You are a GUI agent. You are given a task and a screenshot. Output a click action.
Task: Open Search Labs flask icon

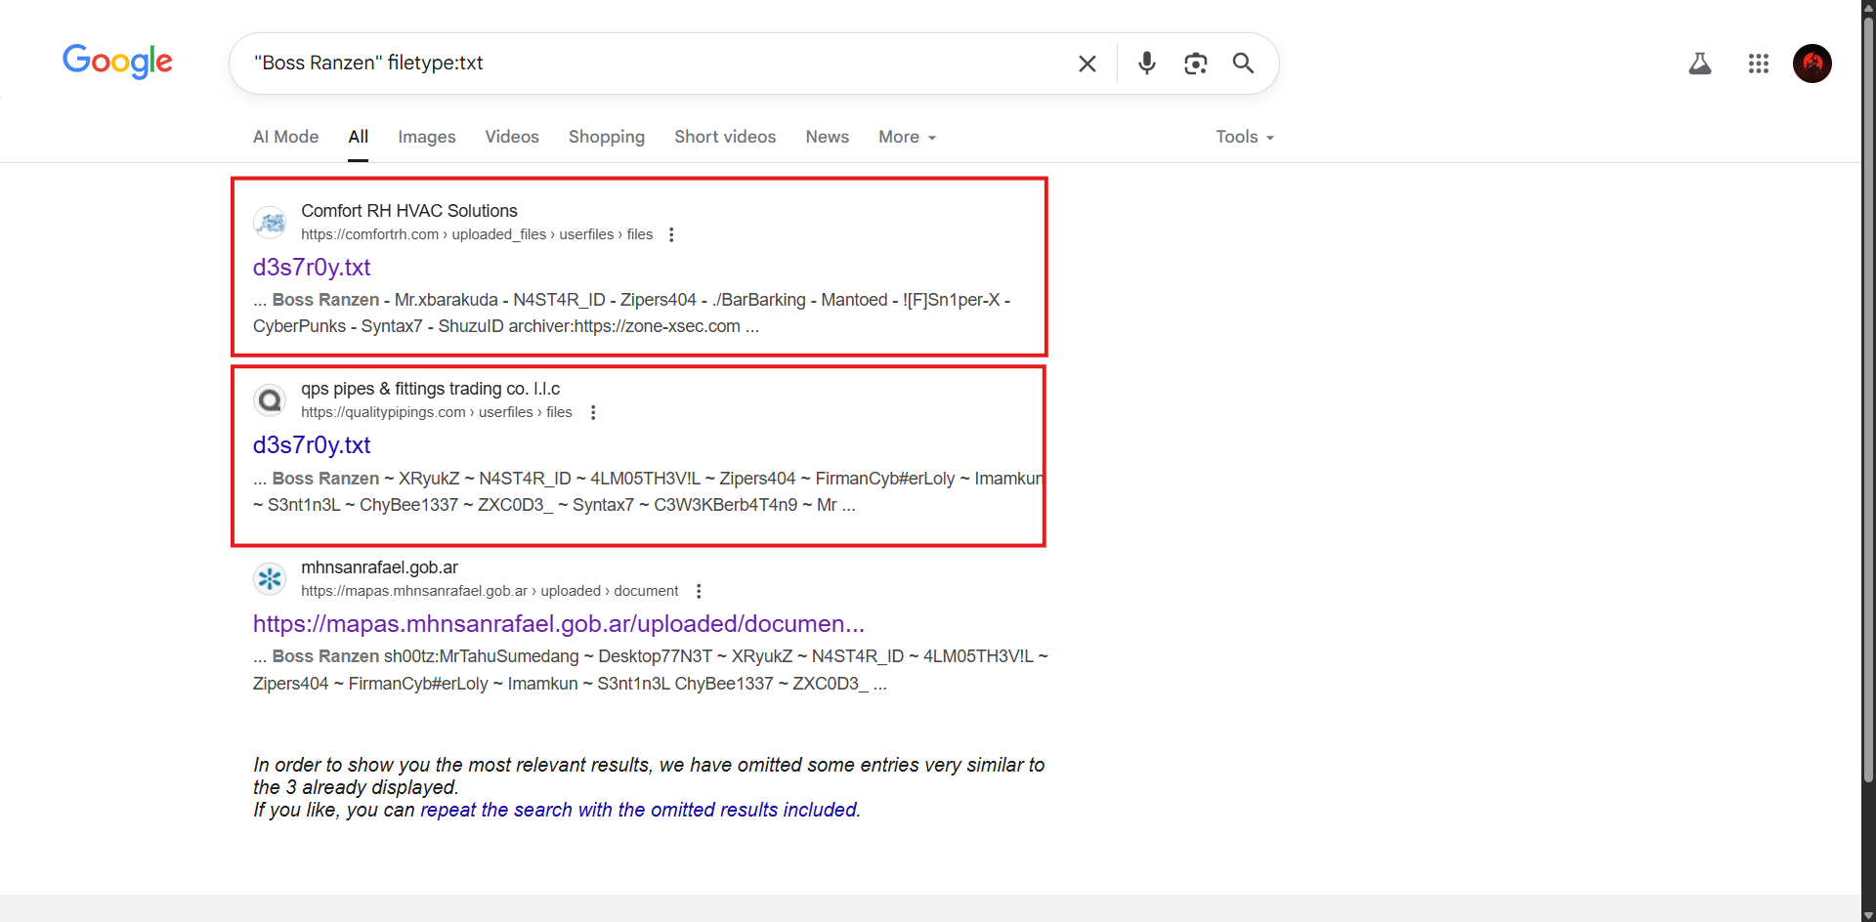[x=1700, y=63]
